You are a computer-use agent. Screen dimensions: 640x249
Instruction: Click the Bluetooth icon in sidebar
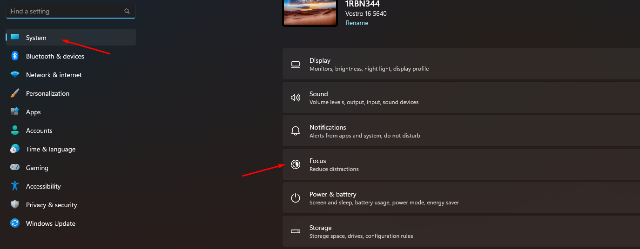(15, 56)
